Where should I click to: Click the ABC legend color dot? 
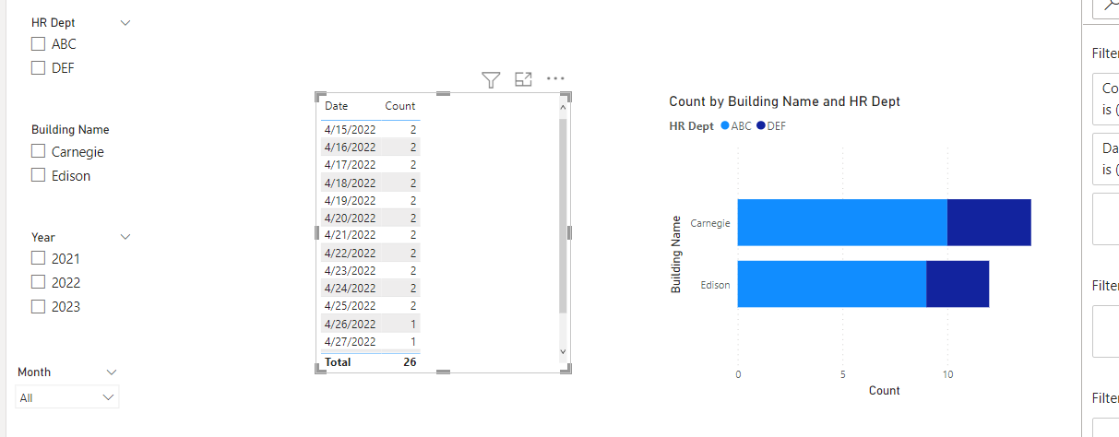725,126
